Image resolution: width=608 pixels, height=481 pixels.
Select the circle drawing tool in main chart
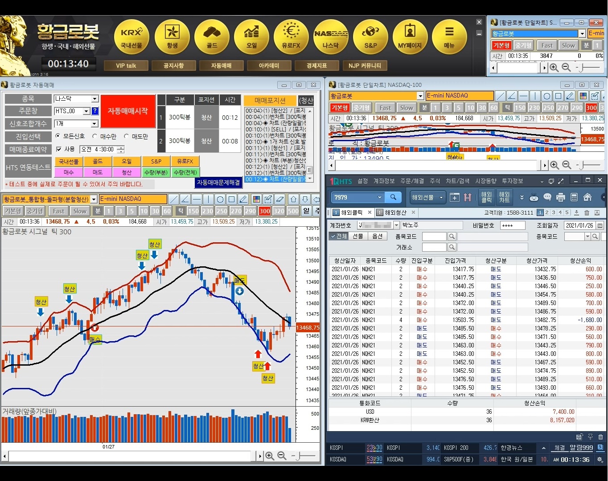point(220,199)
